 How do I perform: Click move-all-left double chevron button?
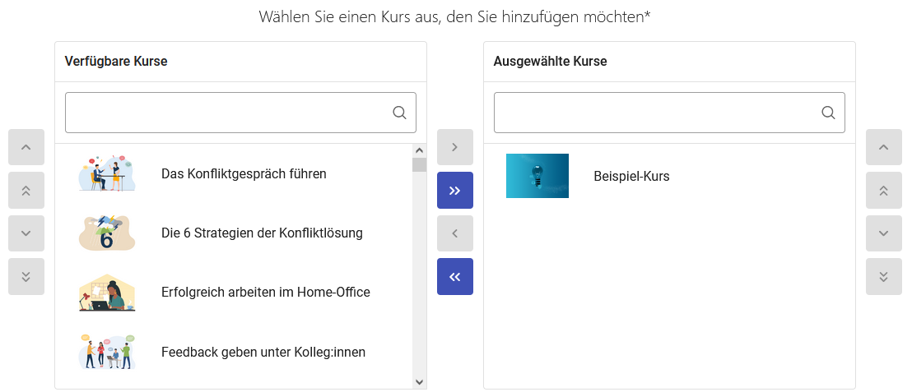[x=454, y=277]
